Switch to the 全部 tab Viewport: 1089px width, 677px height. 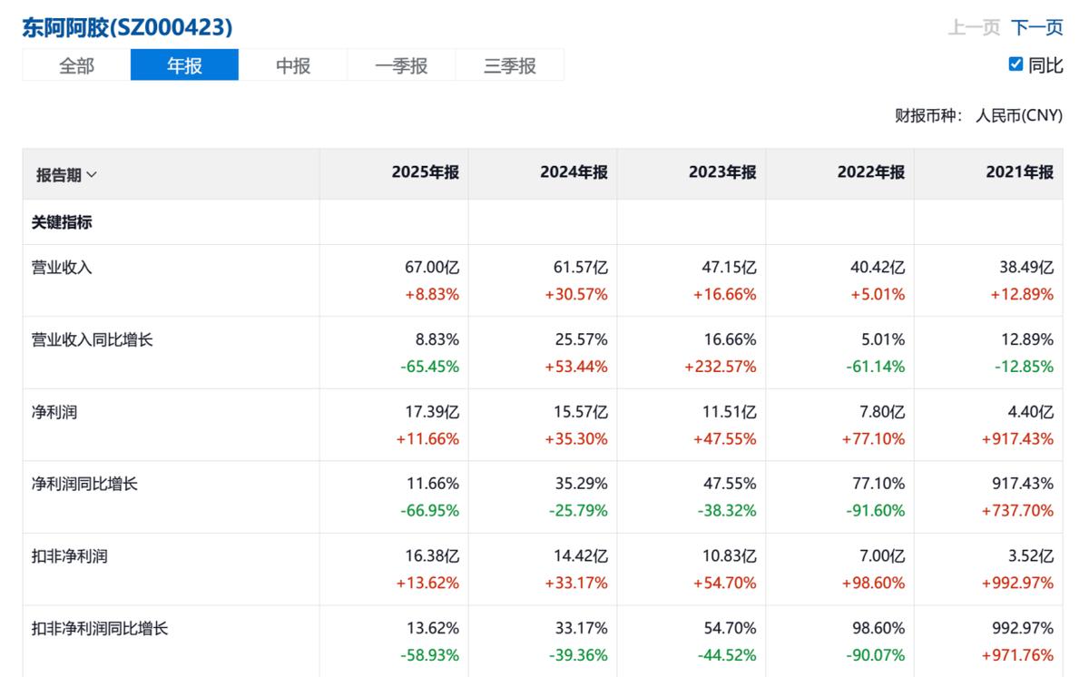[76, 65]
